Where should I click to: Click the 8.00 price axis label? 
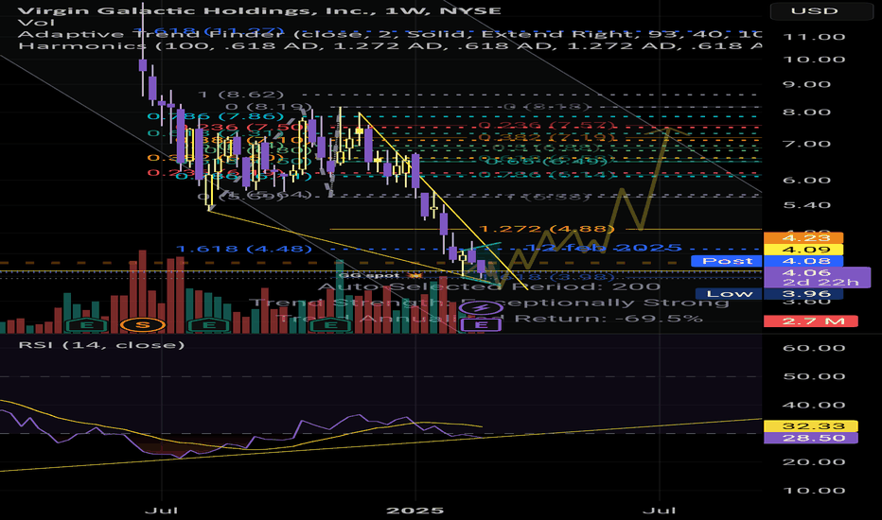pos(814,112)
